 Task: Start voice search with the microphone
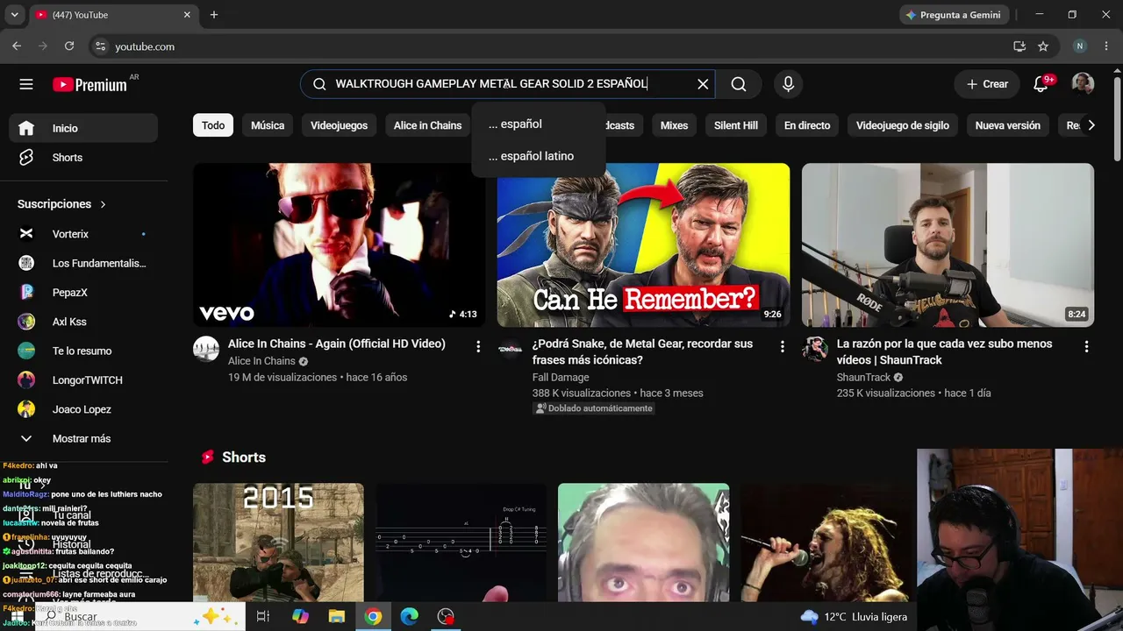[788, 84]
